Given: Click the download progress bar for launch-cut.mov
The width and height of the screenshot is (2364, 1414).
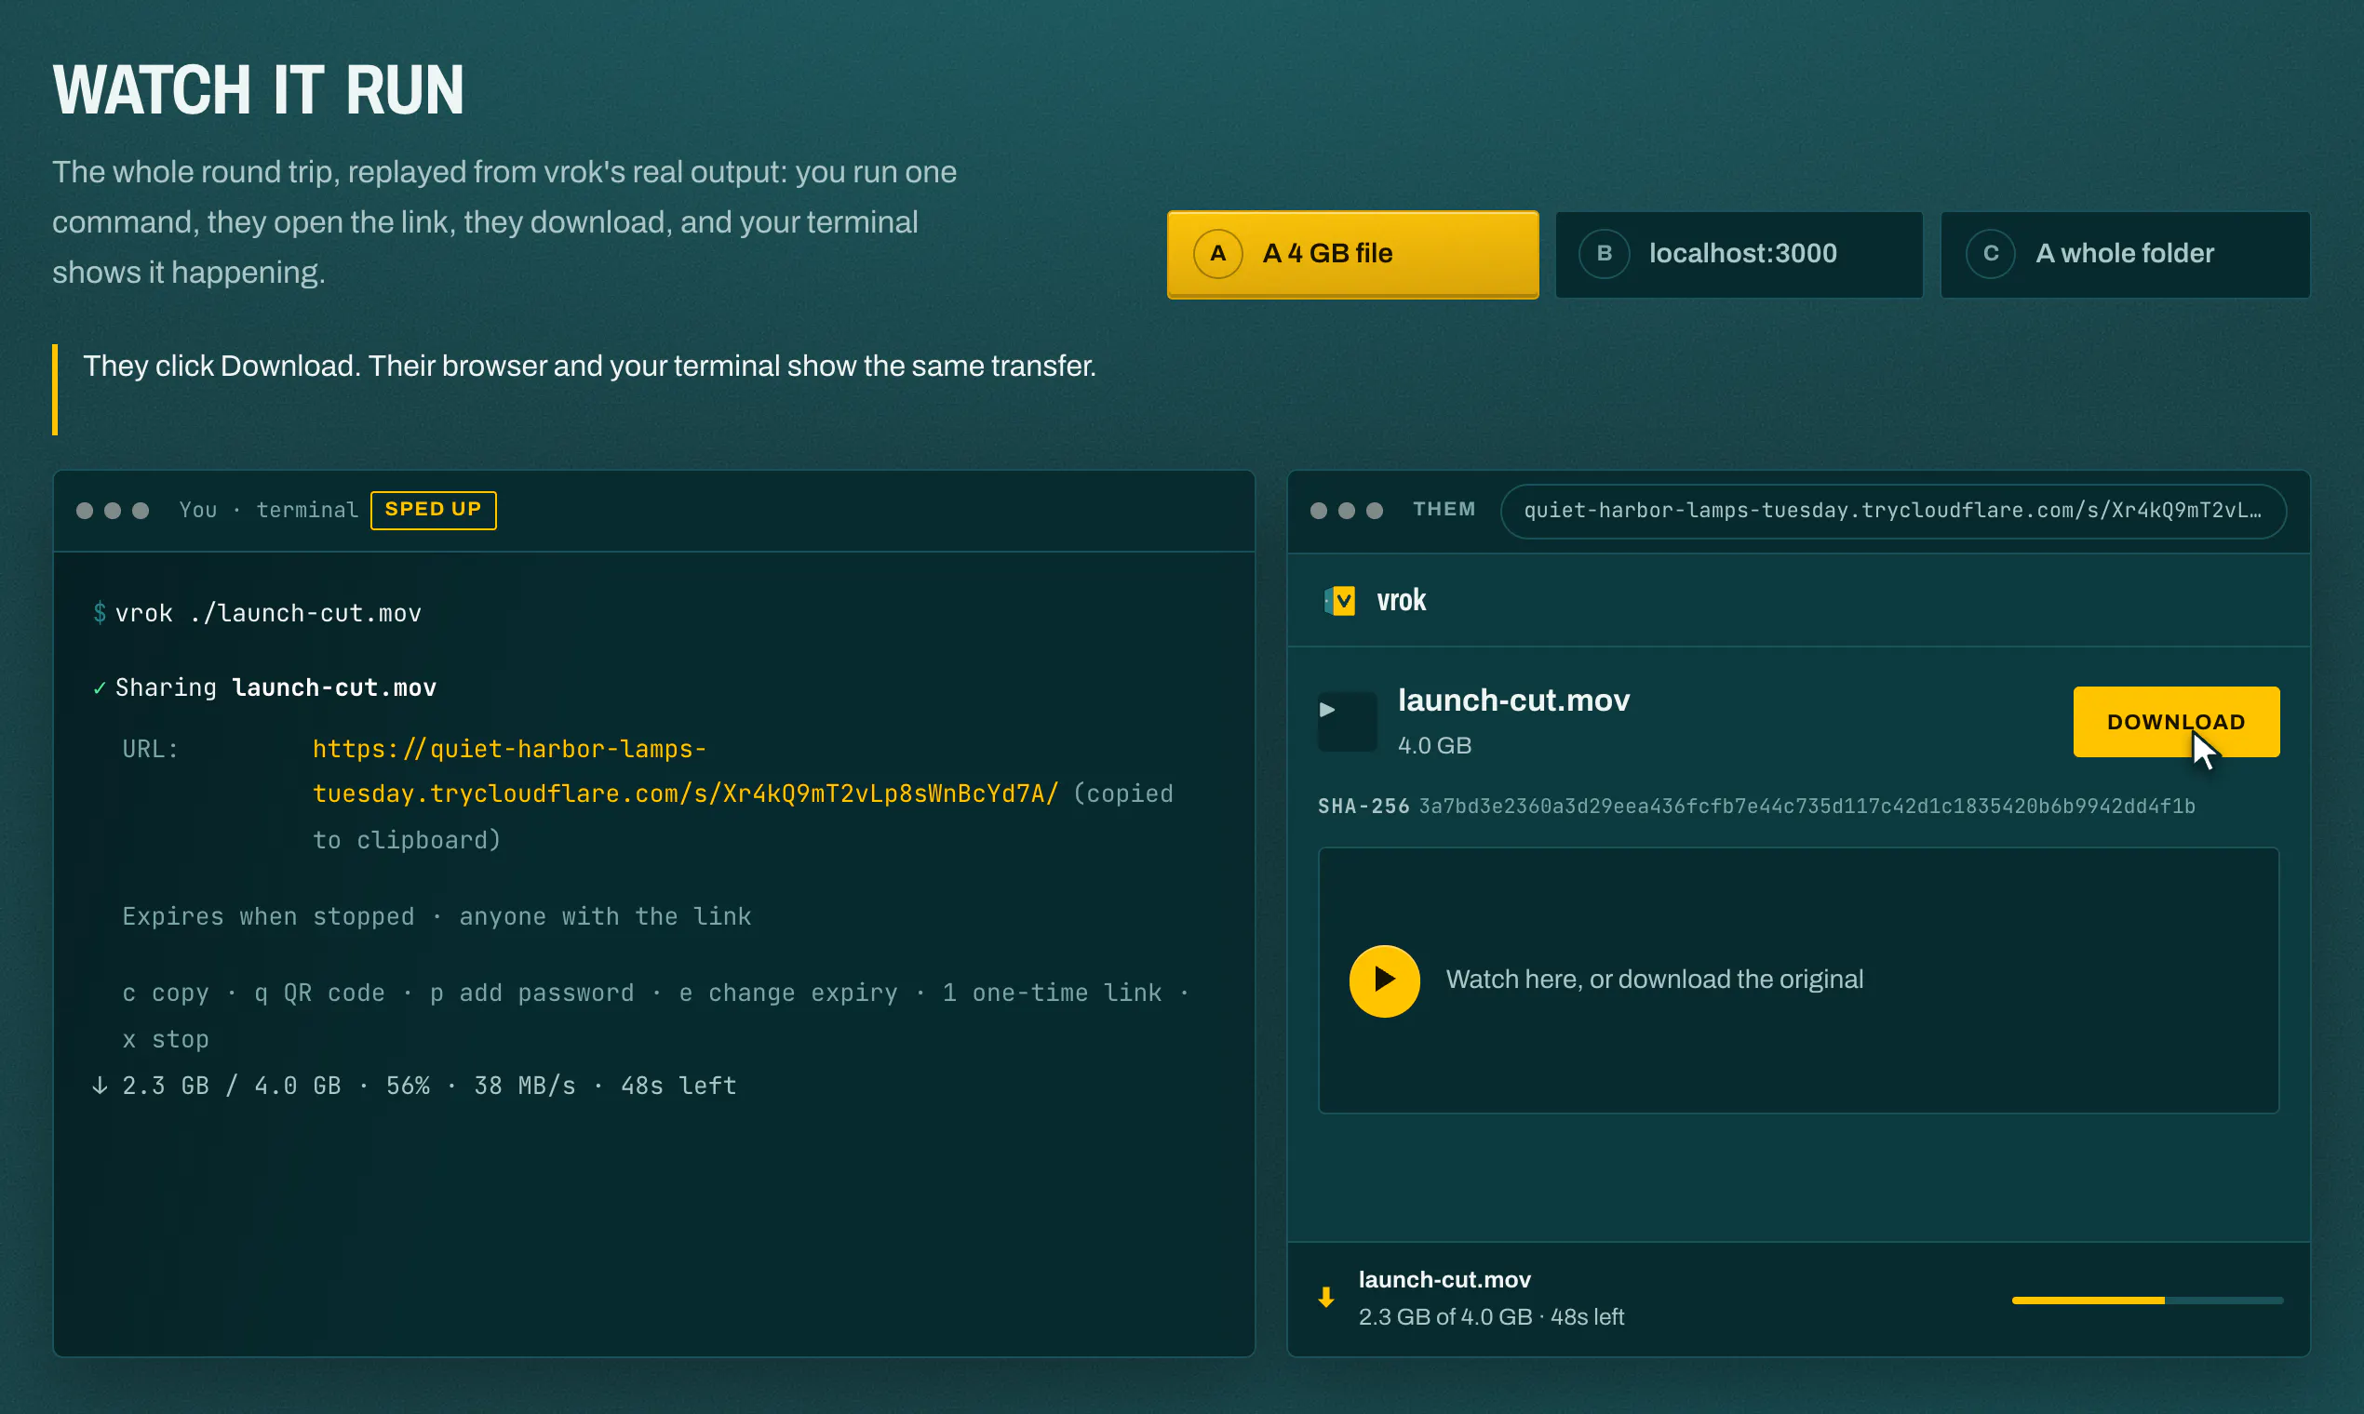Looking at the screenshot, I should (2146, 1300).
